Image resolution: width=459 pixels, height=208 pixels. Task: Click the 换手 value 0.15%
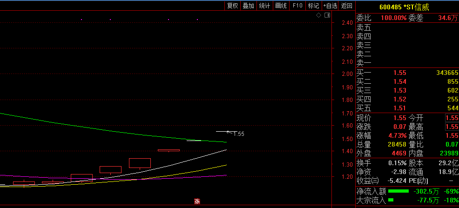(x=397, y=163)
